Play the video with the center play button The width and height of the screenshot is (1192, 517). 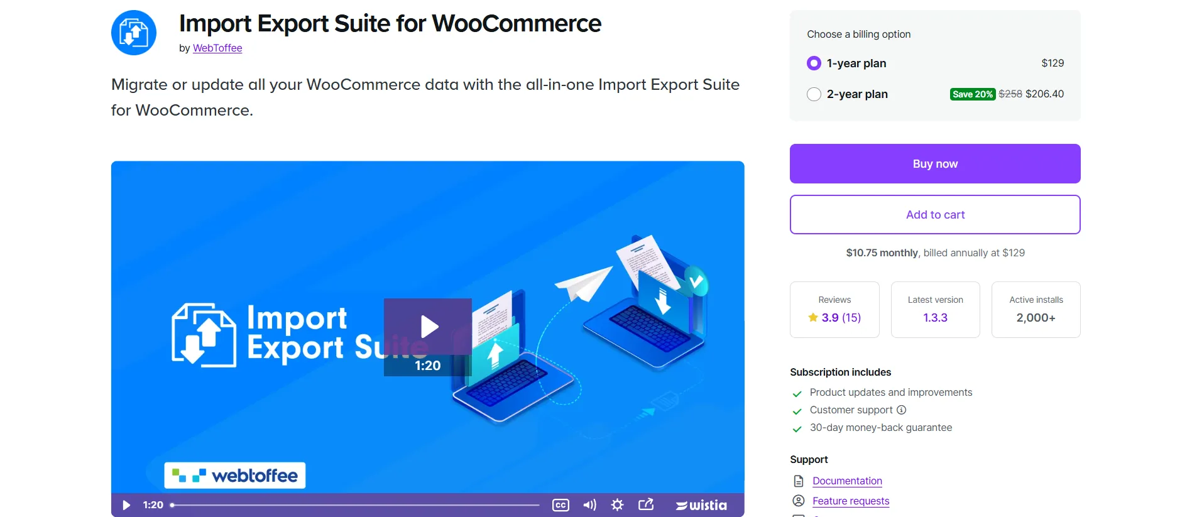pos(428,327)
